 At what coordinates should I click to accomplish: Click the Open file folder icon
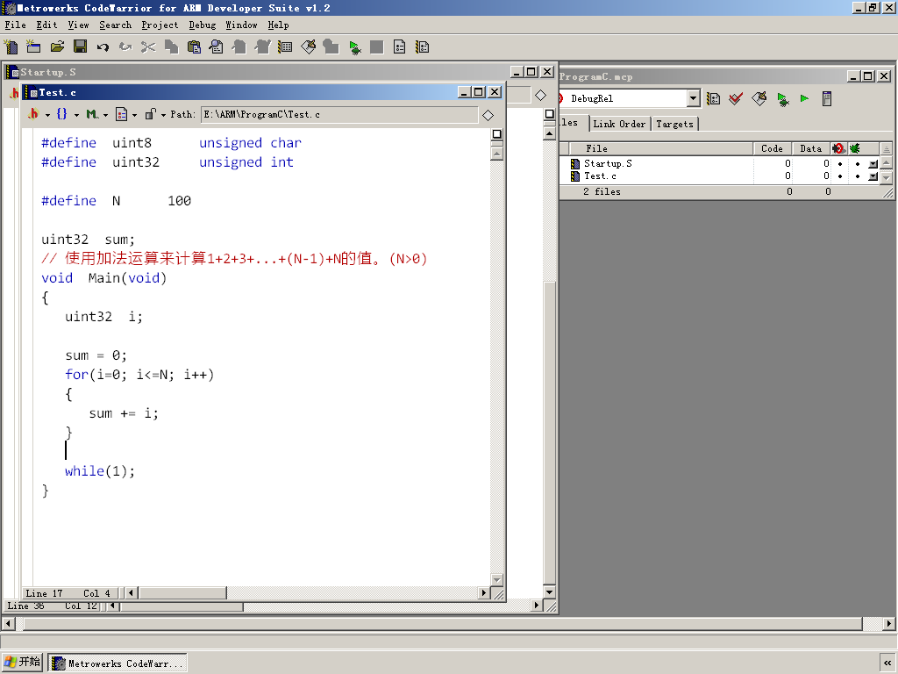point(57,47)
